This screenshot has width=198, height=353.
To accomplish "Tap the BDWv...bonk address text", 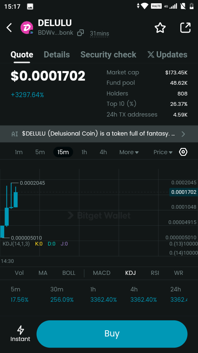I will [56, 33].
